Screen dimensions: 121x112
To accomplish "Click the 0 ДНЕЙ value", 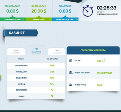I will 101,61.
